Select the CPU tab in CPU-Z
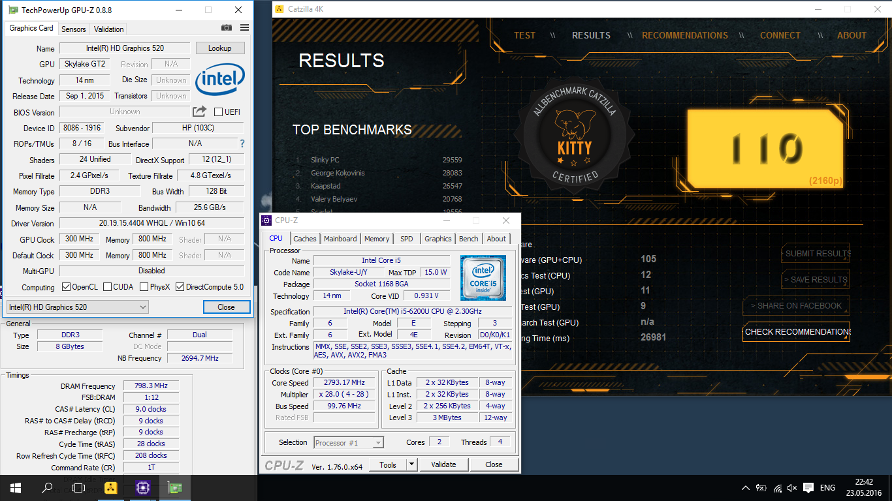The image size is (892, 501). pyautogui.click(x=276, y=238)
